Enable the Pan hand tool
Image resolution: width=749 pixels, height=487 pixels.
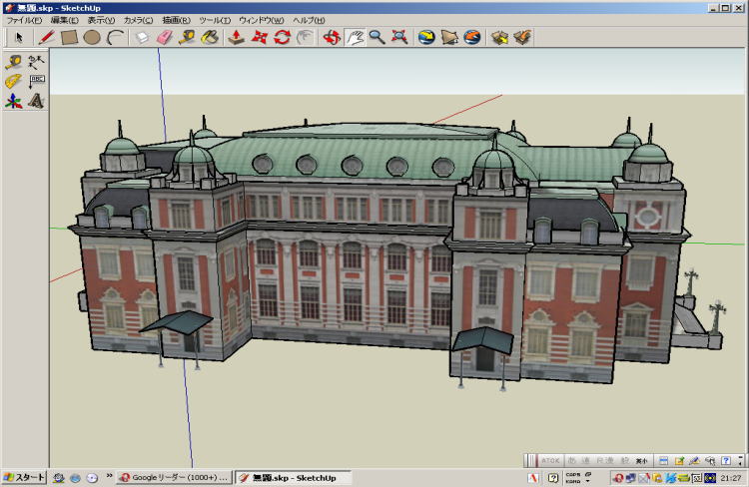pyautogui.click(x=355, y=38)
